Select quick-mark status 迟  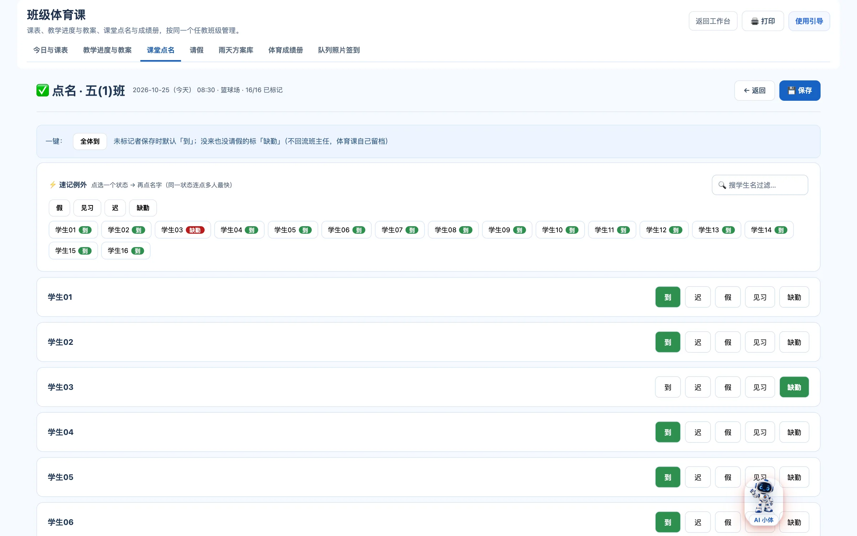(115, 208)
